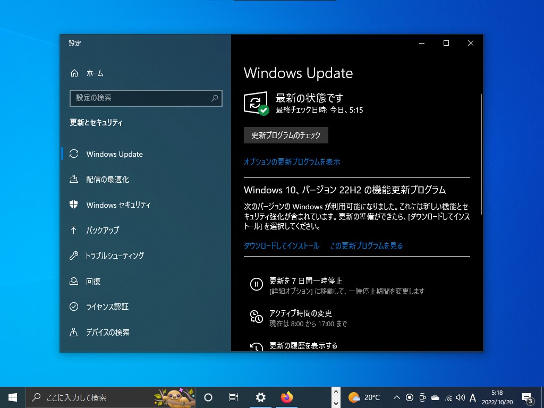
Task: Open オプションの更新プログラムを表示 link
Action: (292, 161)
